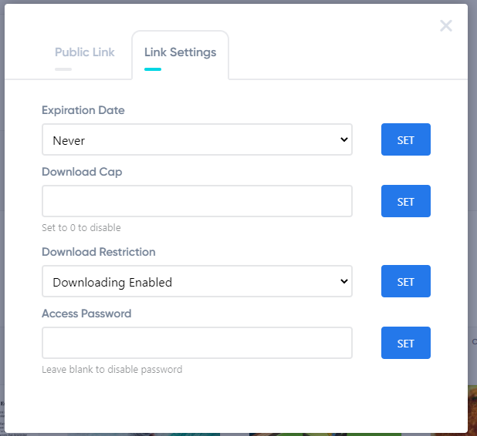Open the Expiration Date dropdown showing Never
Image resolution: width=477 pixels, height=436 pixels.
click(x=197, y=140)
